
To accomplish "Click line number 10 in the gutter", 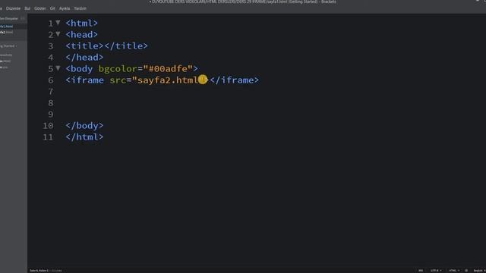I will point(48,126).
